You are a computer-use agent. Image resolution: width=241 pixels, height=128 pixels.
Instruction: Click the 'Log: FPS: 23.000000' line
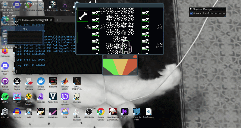pos(31,65)
